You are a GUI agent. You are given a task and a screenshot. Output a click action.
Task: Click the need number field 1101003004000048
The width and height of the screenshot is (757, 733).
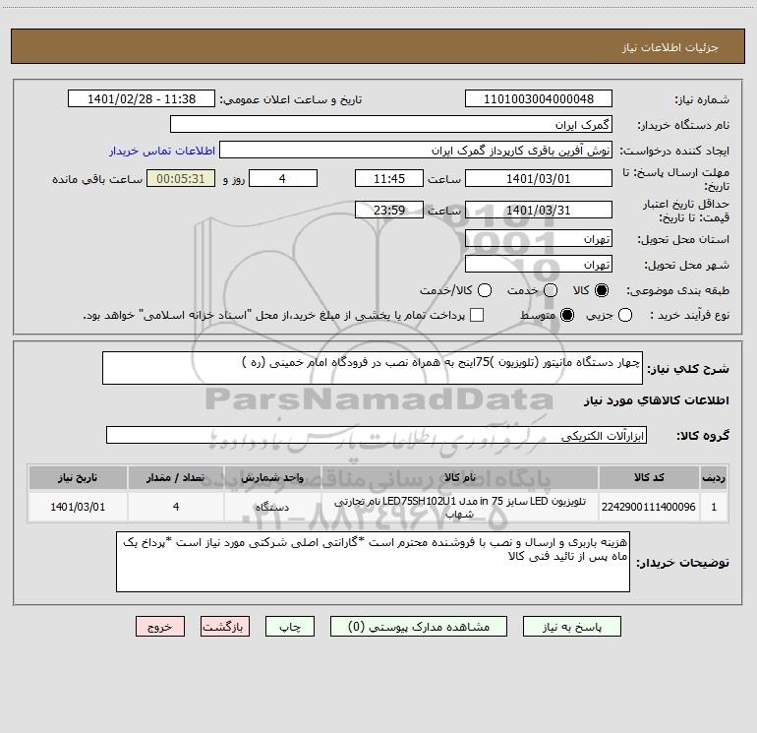(539, 99)
